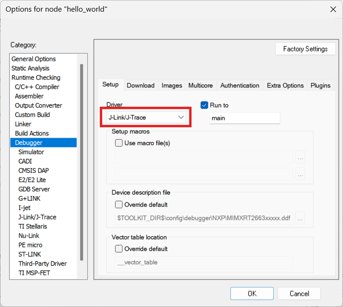Viewport: 343px width, 307px height.
Task: Switch to the Download tab
Action: [141, 86]
